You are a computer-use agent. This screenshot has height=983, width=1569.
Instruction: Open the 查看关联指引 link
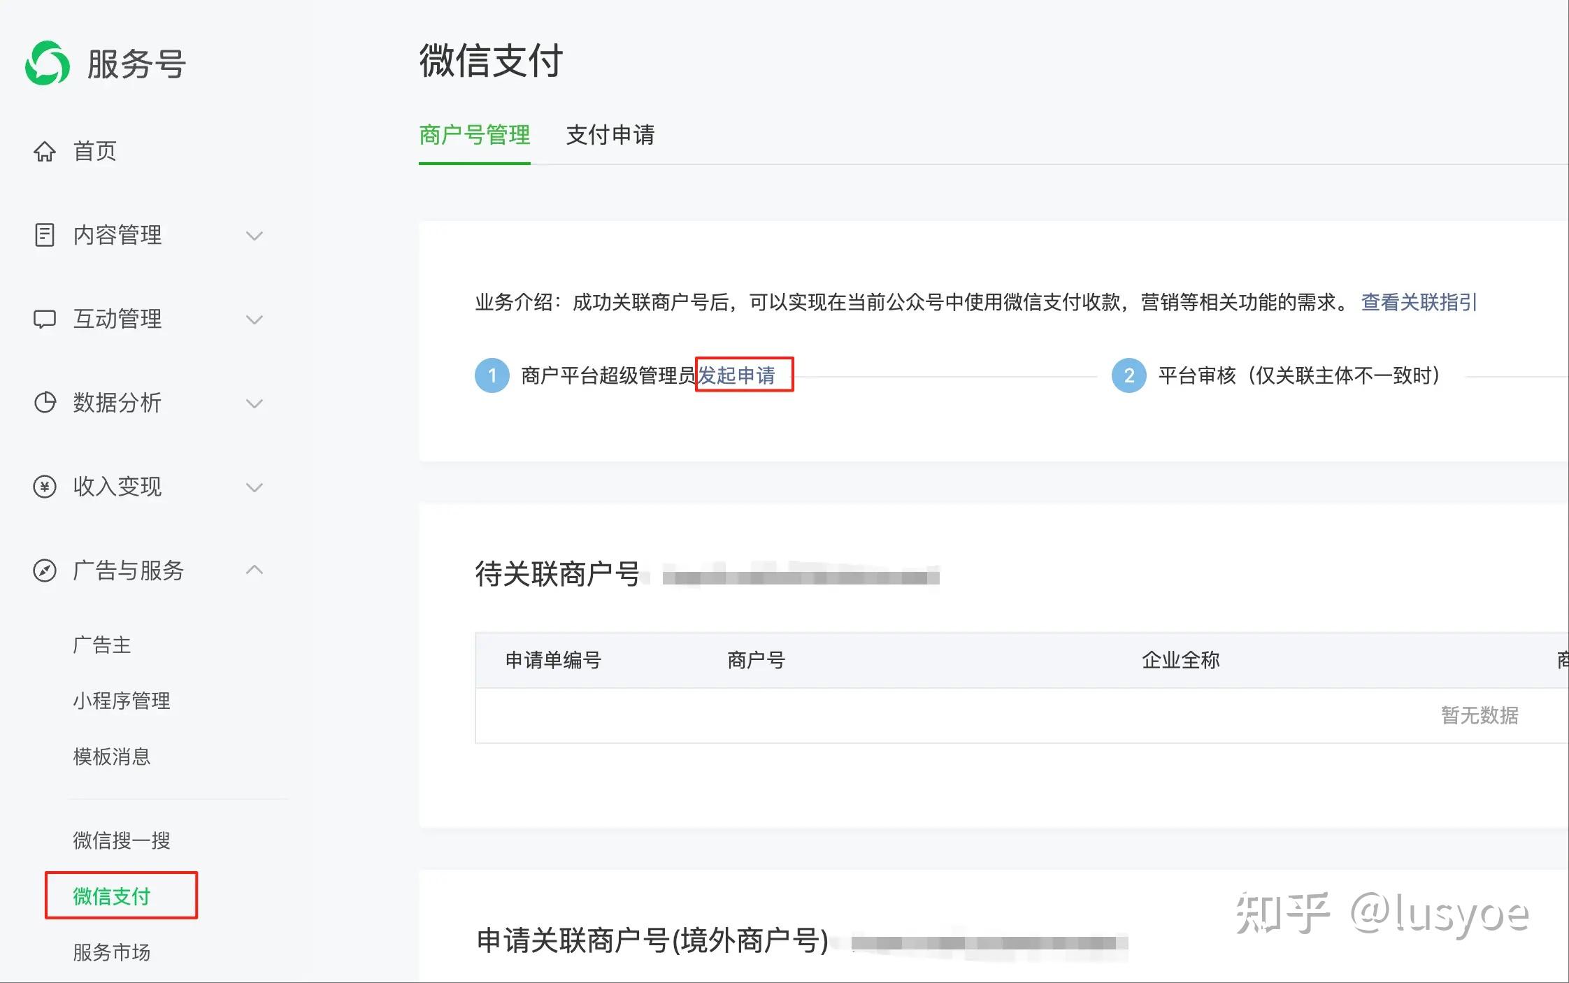point(1419,302)
